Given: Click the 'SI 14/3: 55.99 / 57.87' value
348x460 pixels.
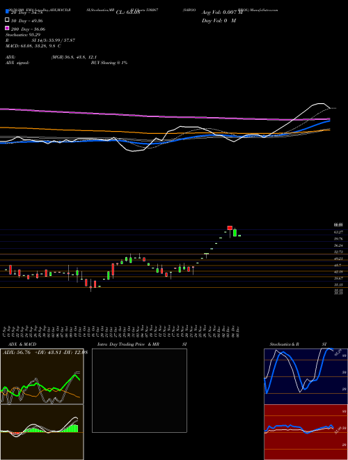Looking at the screenshot, I should (x=54, y=40).
